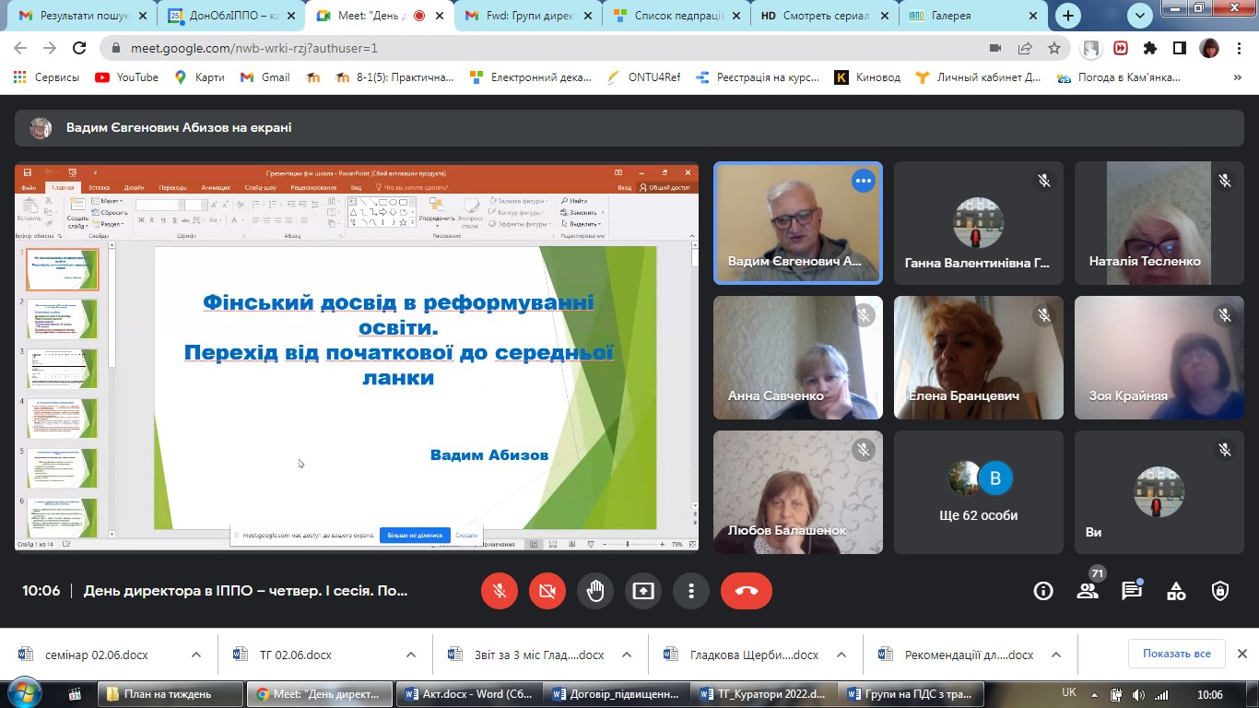1259x708 pixels.
Task: Select Любов Балашенок video tile
Action: coord(798,492)
